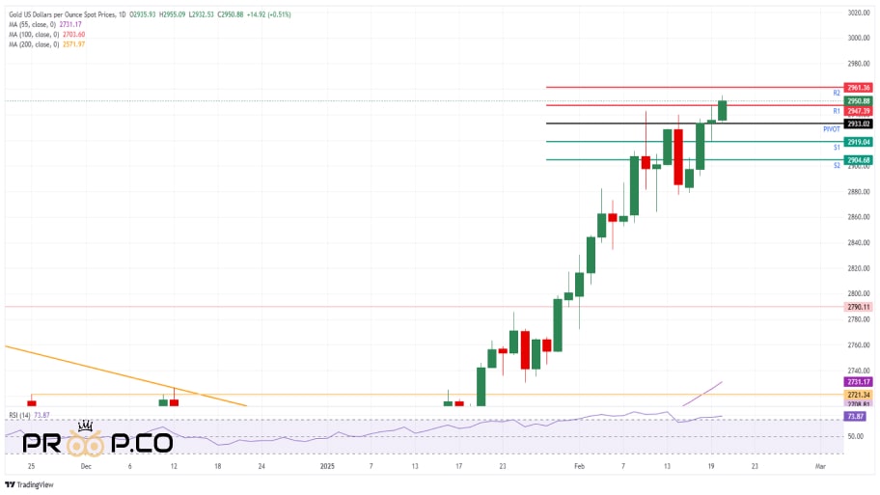Click the 2904.68 S2 price label

(858, 160)
